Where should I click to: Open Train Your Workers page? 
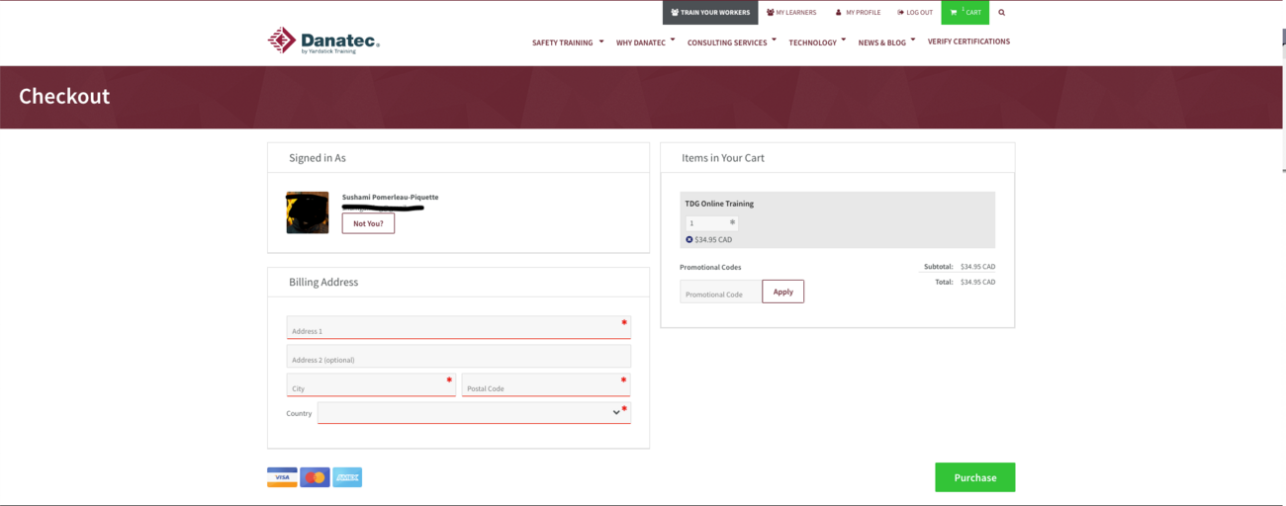pos(710,13)
